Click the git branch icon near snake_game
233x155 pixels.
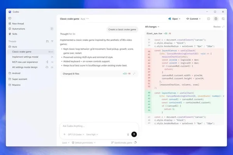(112, 143)
